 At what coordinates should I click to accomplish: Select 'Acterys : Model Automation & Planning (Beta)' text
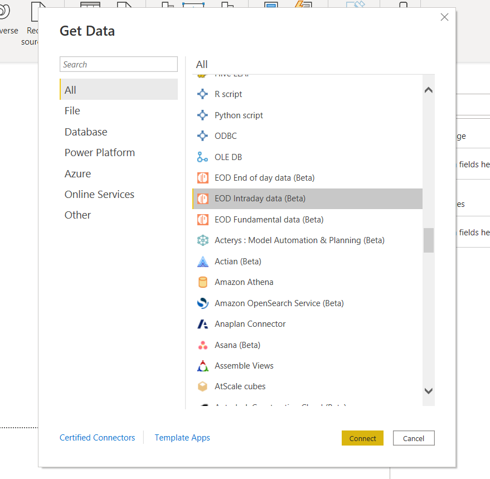coord(299,240)
